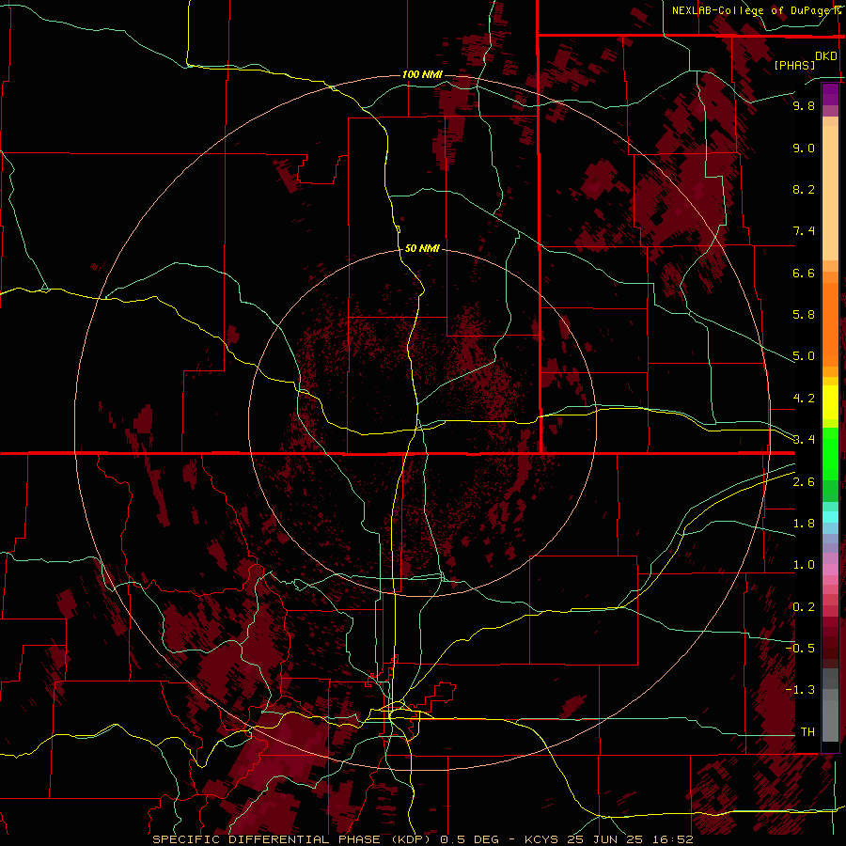Click the "50 NMI" range ring label

422,248
